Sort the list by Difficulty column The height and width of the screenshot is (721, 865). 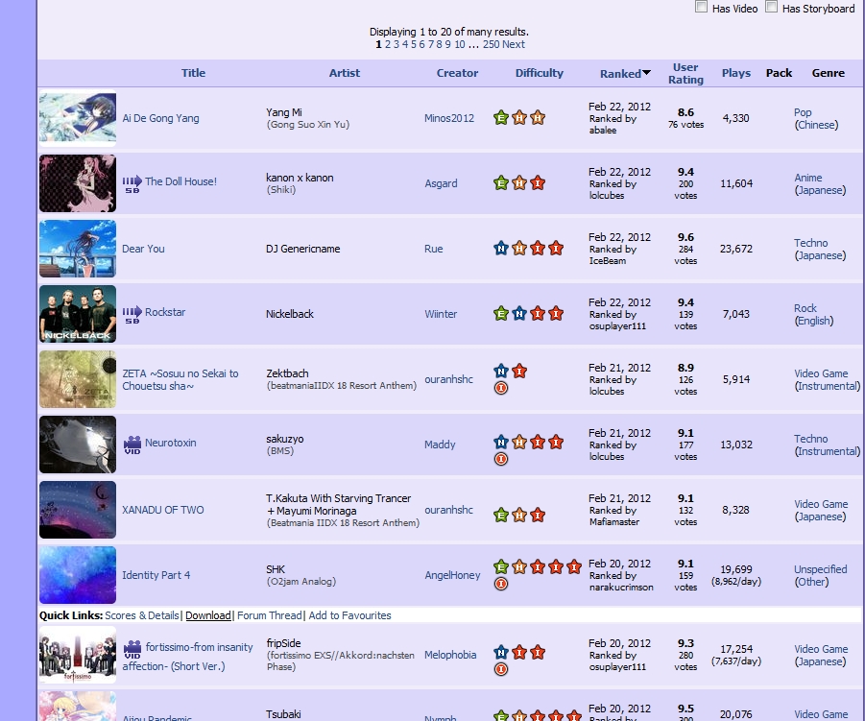point(539,73)
